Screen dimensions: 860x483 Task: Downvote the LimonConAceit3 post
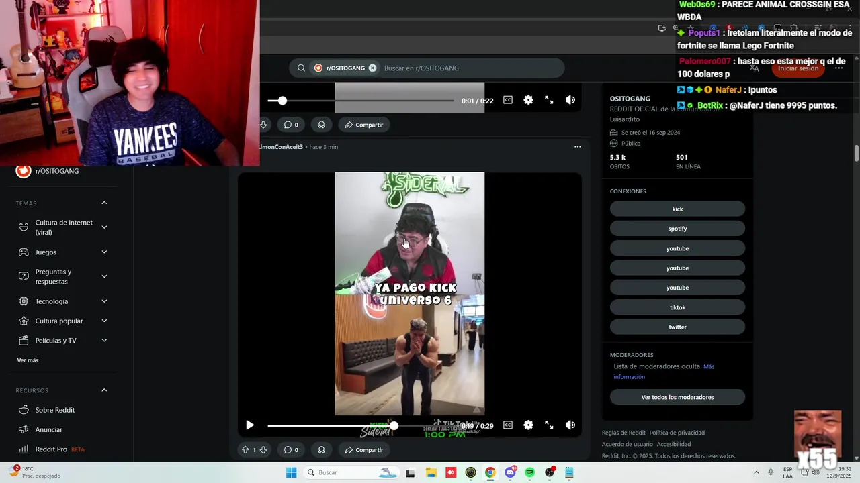pyautogui.click(x=263, y=450)
